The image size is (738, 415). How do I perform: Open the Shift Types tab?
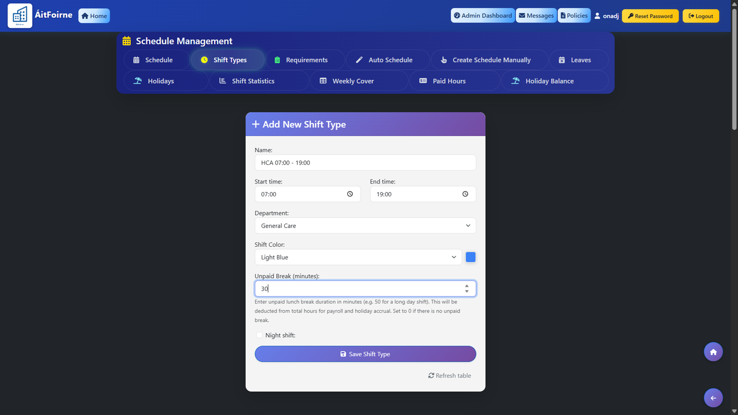coord(227,60)
